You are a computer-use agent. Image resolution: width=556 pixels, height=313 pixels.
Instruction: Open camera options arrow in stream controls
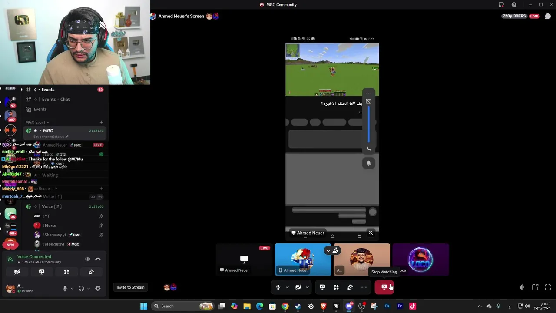[x=307, y=287]
